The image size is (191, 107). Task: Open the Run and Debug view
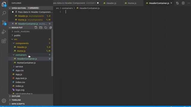[4, 32]
